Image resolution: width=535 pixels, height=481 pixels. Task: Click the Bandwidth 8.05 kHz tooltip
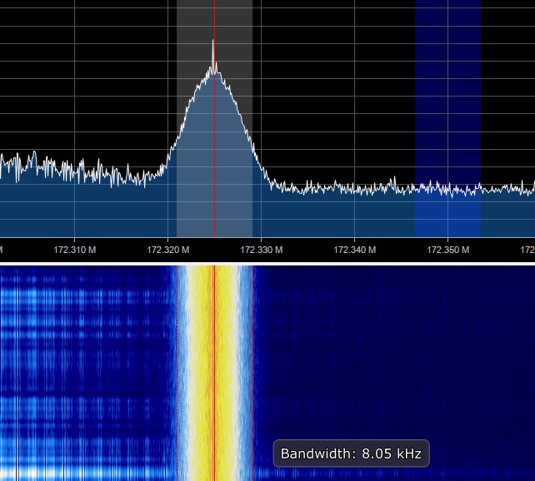pos(351,454)
